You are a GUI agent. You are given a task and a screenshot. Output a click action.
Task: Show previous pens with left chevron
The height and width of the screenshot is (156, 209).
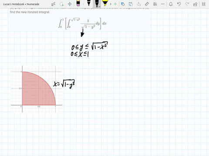(x=83, y=4)
